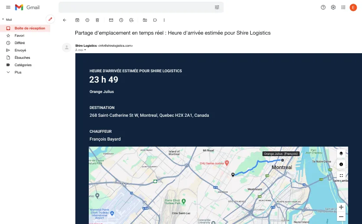Report this email as spam
The height and width of the screenshot is (224, 362).
click(87, 20)
